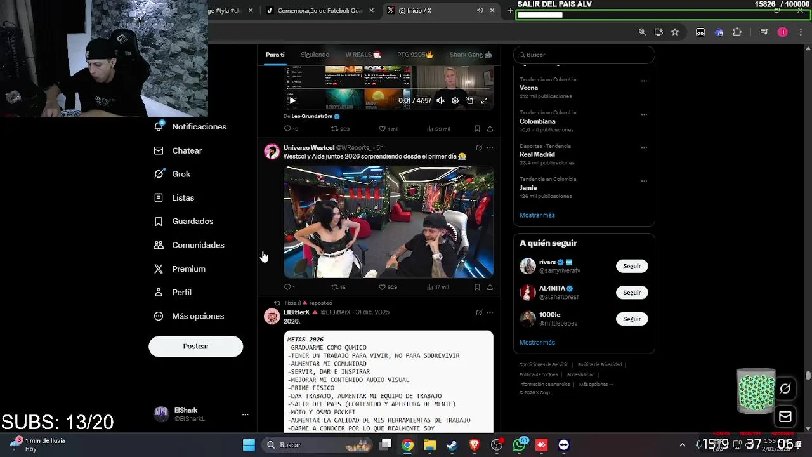The width and height of the screenshot is (812, 457).
Task: Unmute the video volume icon
Action: (x=440, y=100)
